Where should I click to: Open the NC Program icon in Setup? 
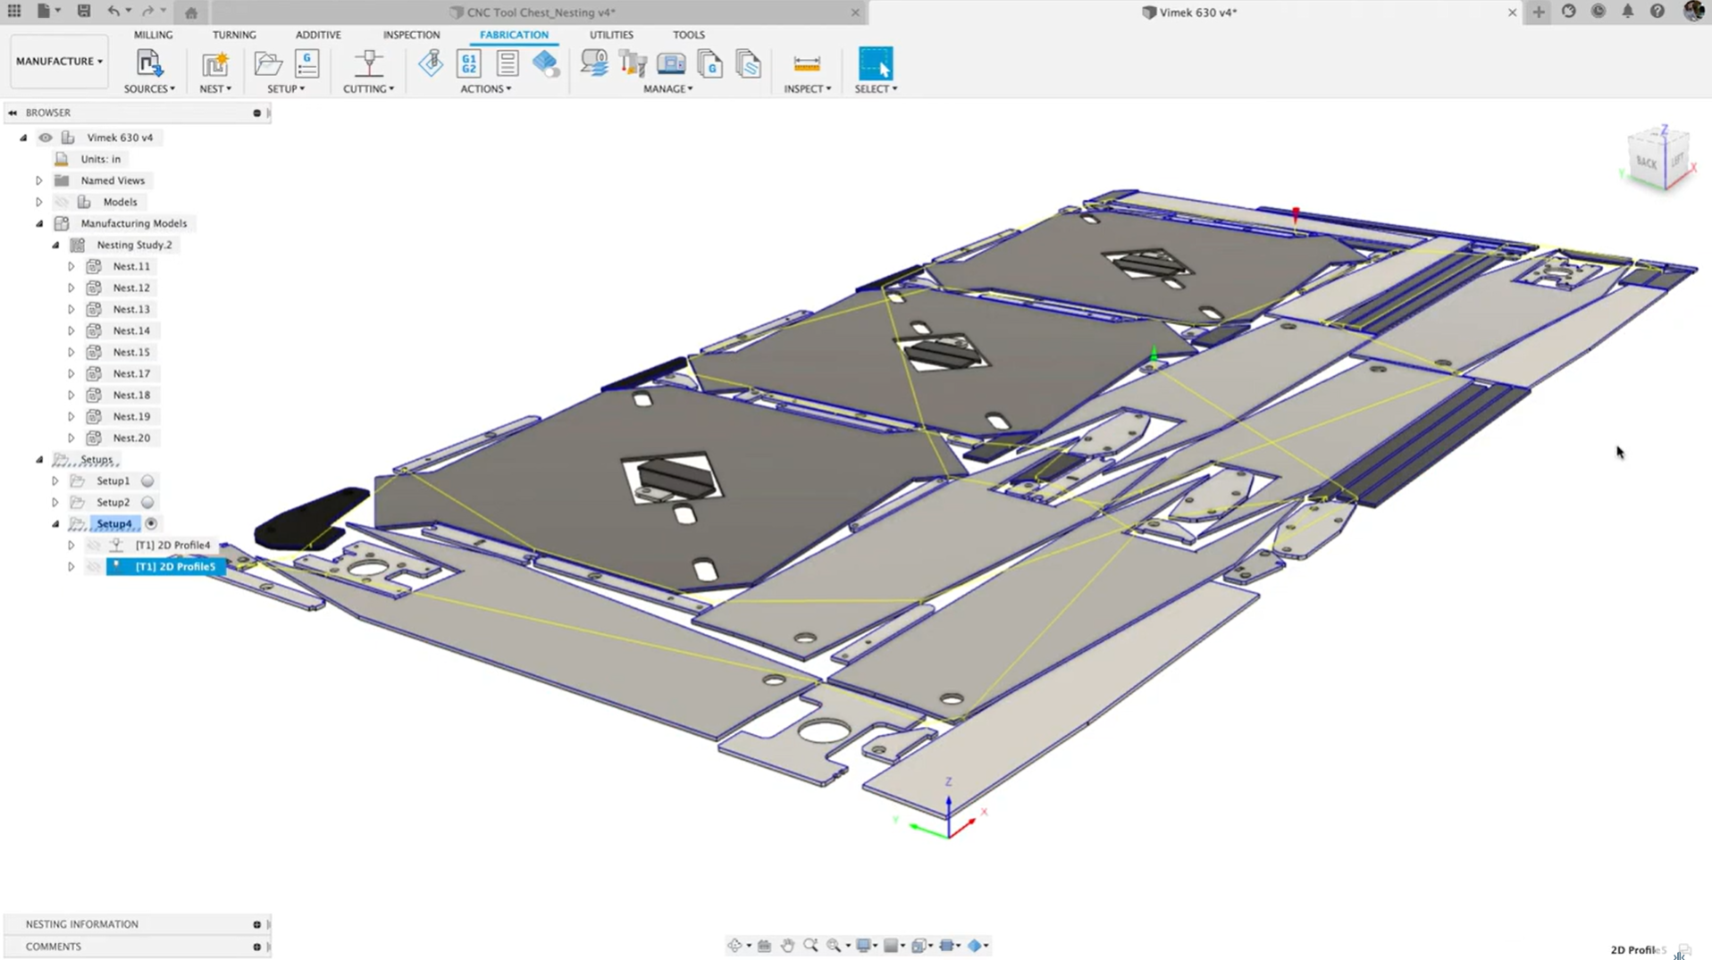pos(306,63)
